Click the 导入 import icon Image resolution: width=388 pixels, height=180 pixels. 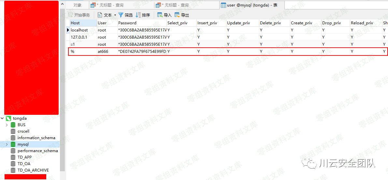160,15
